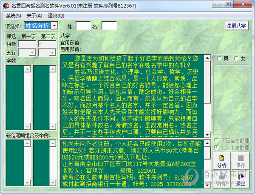Click the 宜用部首 label
The height and width of the screenshot is (194, 255).
tap(70, 43)
